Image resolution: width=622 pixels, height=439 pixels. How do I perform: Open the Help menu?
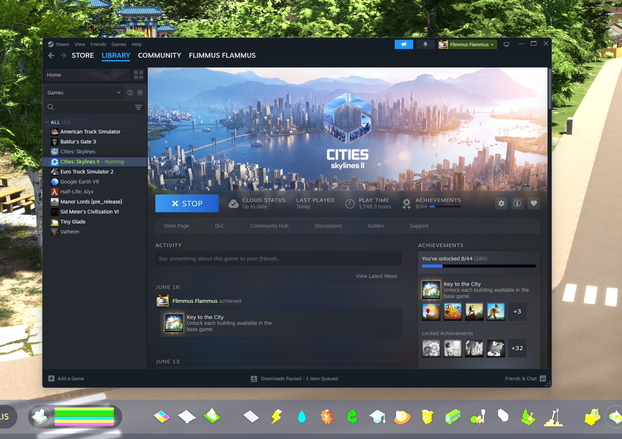[x=137, y=44]
